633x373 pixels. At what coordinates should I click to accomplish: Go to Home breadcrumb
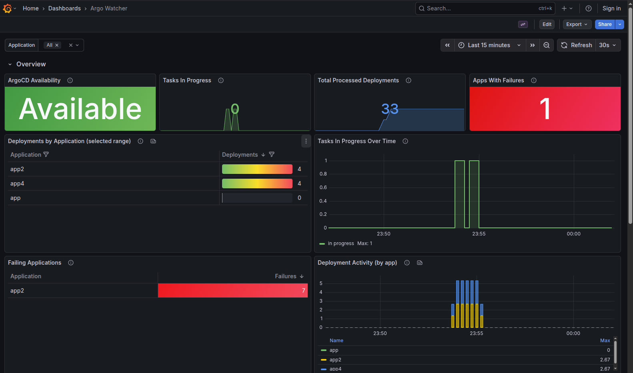[31, 8]
